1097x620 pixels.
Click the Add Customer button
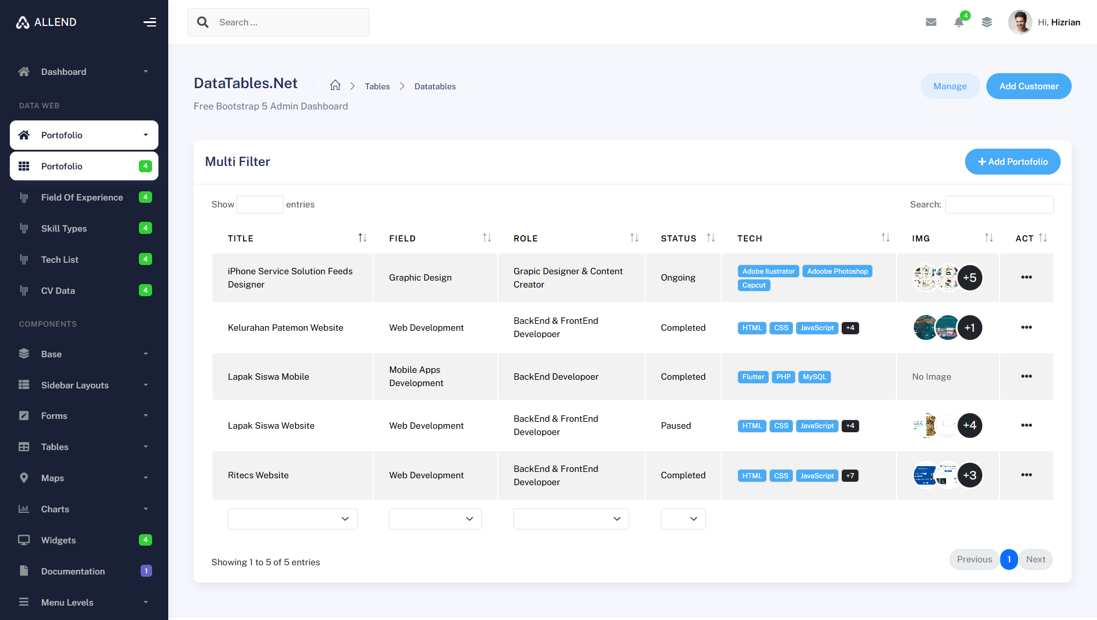click(1028, 86)
